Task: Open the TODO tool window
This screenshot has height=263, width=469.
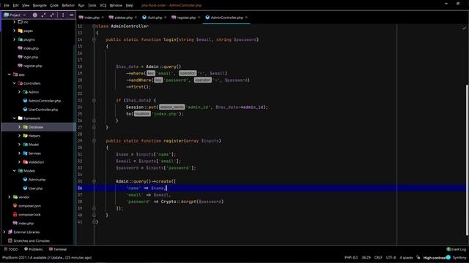Action: pyautogui.click(x=11, y=249)
